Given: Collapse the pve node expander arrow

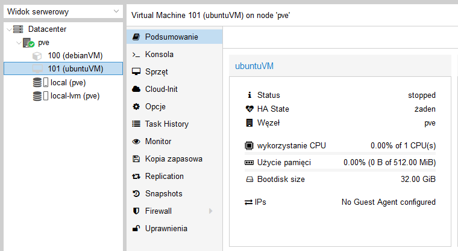Looking at the screenshot, I should tap(17, 43).
